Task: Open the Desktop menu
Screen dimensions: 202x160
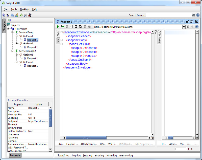Action: (x=24, y=9)
